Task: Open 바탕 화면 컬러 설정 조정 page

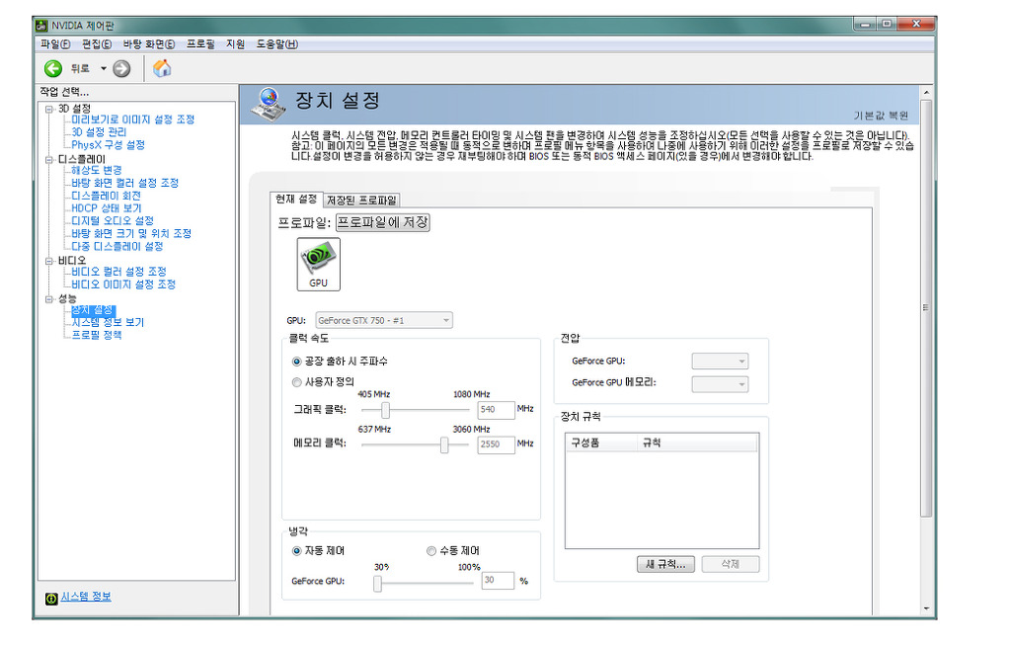Action: 124,183
